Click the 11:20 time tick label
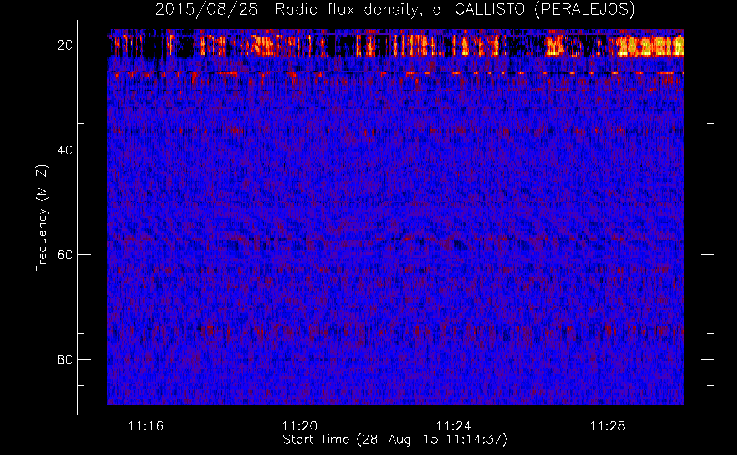Image resolution: width=737 pixels, height=455 pixels. click(300, 426)
